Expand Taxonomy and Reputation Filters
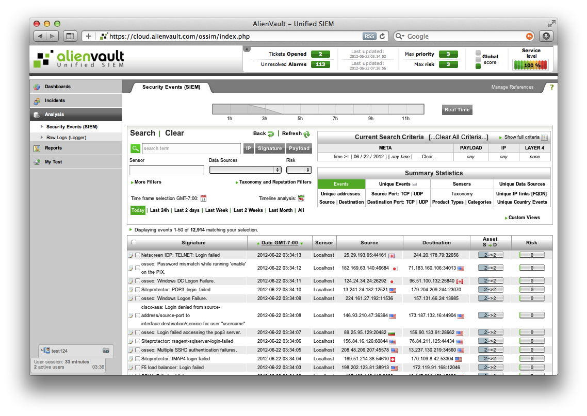Image resolution: width=587 pixels, height=416 pixels. click(273, 182)
